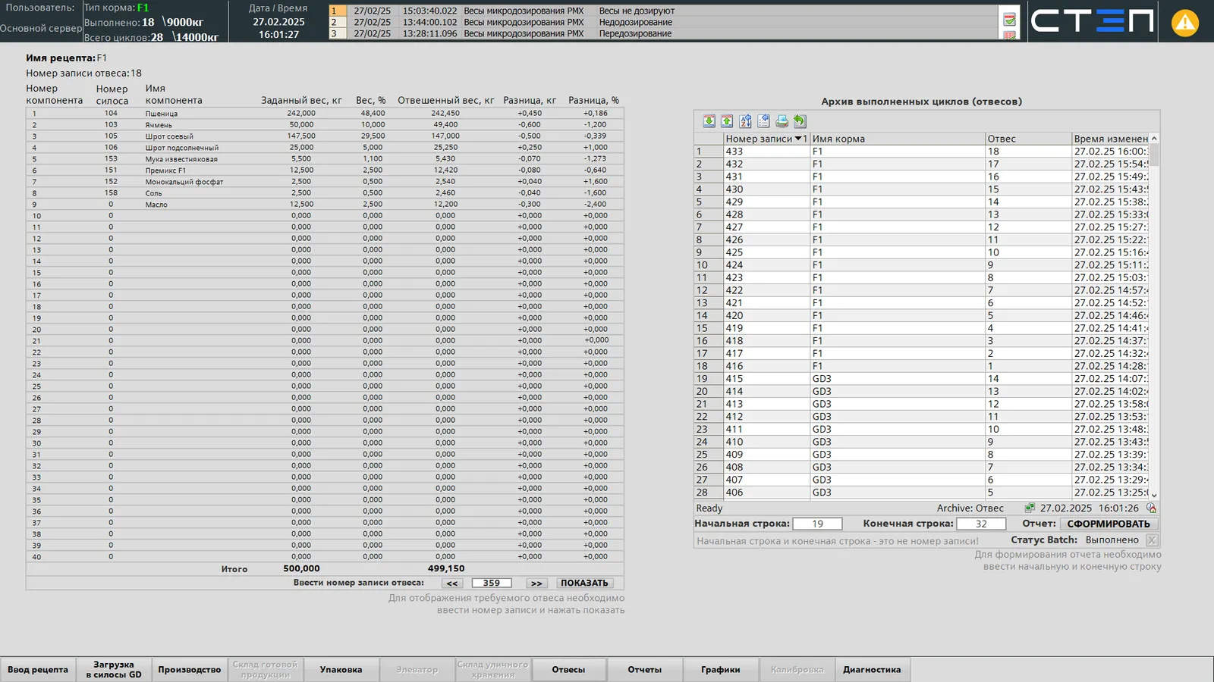Click the archive table vertical scrollbar thumb

tap(1154, 155)
